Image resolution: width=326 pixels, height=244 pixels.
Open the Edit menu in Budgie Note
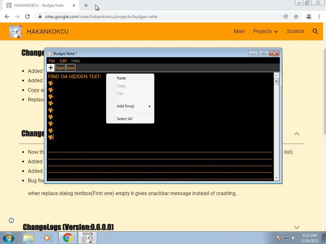point(63,61)
